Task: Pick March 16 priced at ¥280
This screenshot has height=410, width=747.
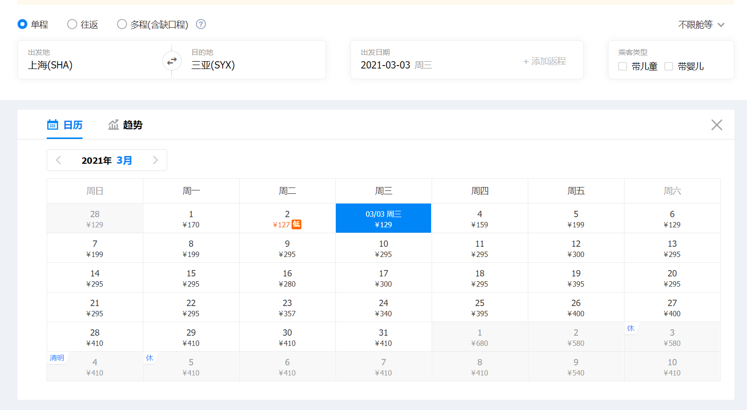Action: pyautogui.click(x=287, y=278)
